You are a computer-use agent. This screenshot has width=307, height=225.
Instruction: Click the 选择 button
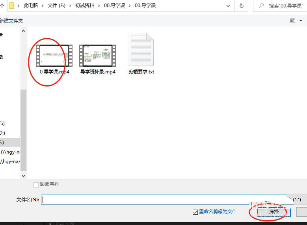pyautogui.click(x=274, y=212)
